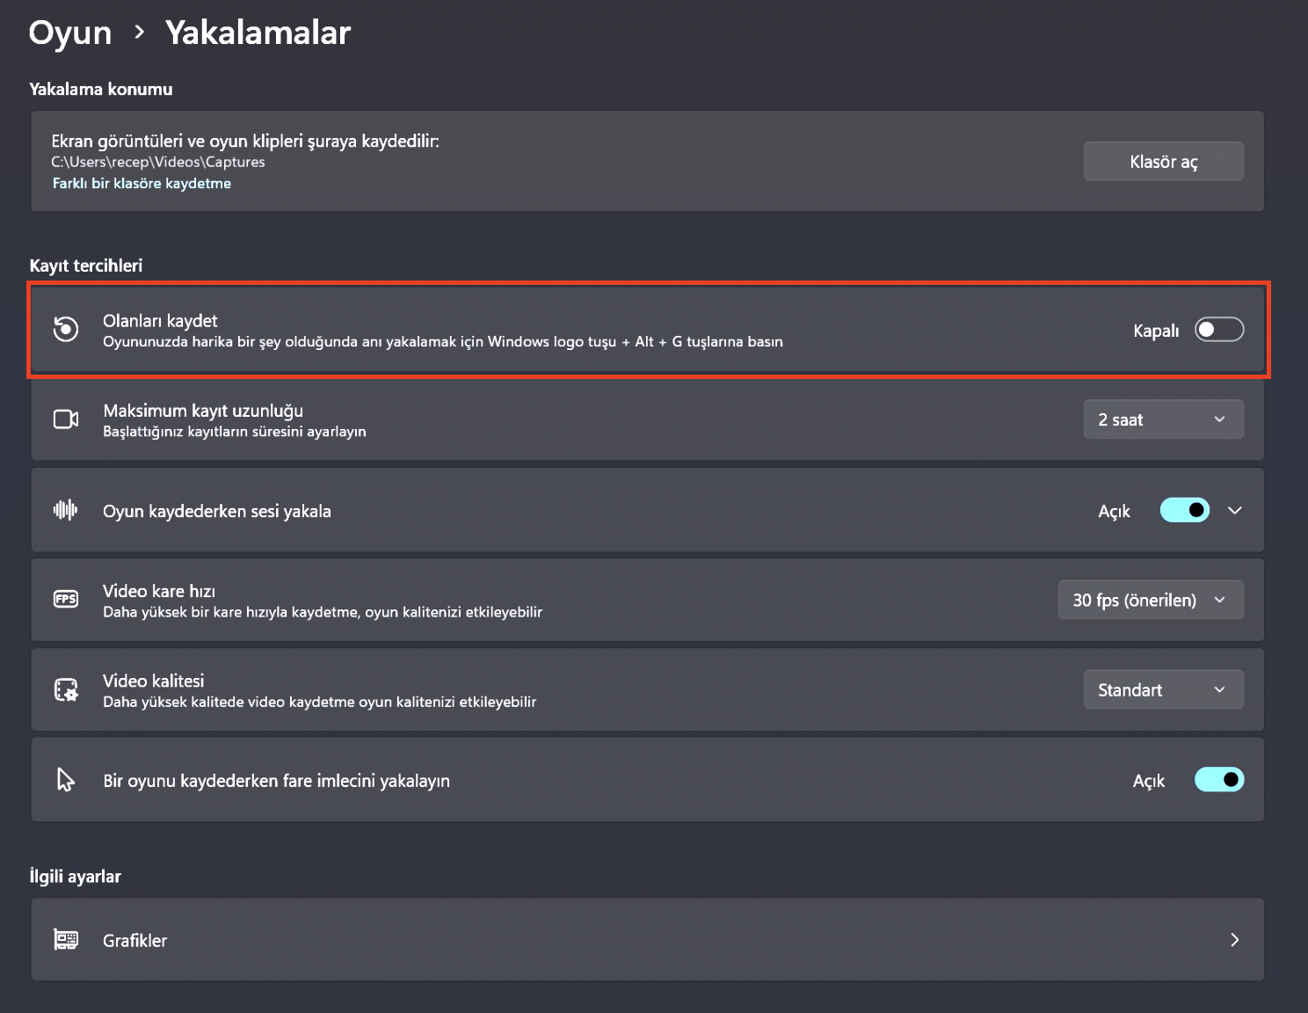This screenshot has width=1308, height=1013.
Task: Open the 2 saat recording length dropdown
Action: (1163, 419)
